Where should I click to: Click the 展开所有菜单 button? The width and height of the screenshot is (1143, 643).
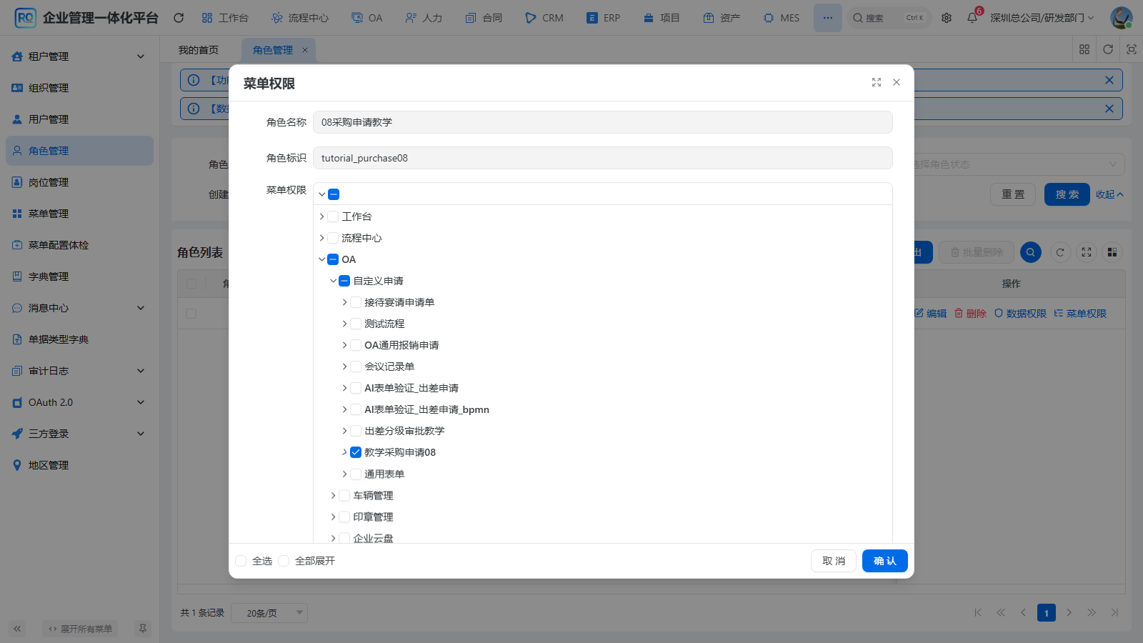tap(80, 629)
